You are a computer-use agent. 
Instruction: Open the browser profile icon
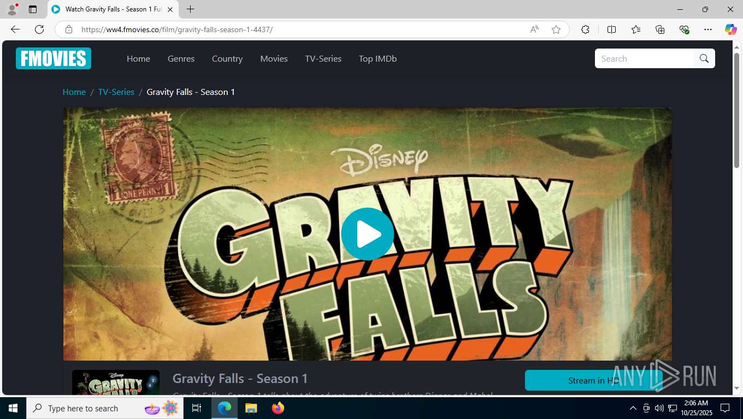(x=12, y=9)
